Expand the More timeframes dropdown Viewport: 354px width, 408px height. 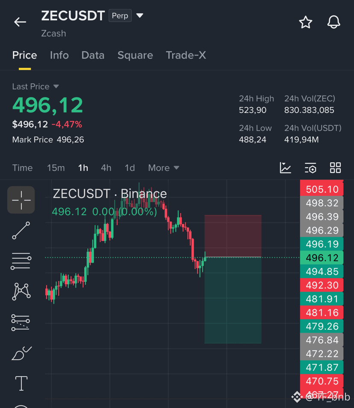click(x=164, y=168)
